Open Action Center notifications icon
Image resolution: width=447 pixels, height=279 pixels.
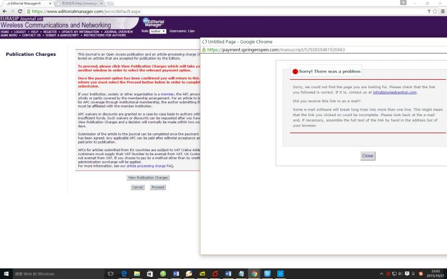(x=407, y=274)
